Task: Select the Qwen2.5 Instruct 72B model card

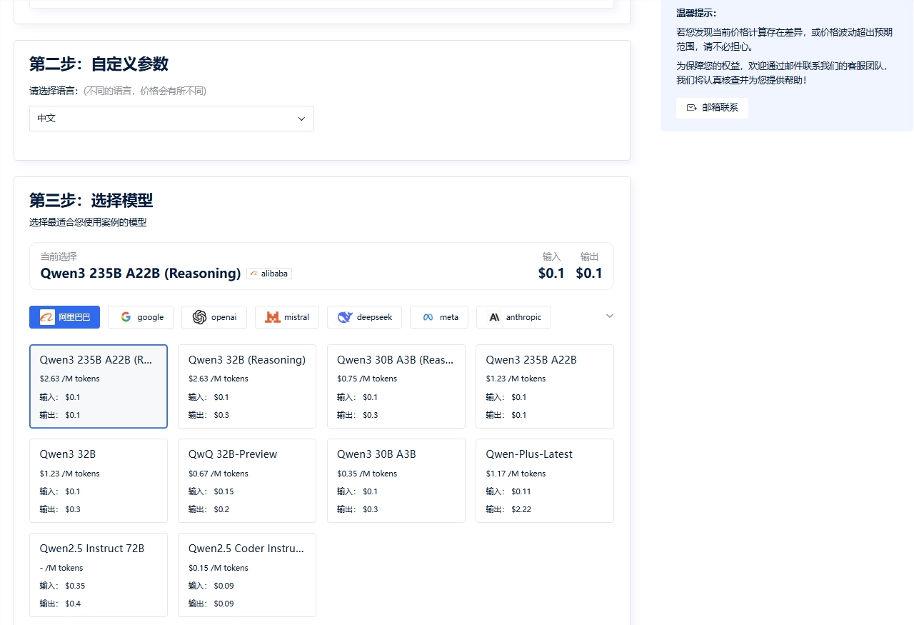Action: (x=99, y=575)
